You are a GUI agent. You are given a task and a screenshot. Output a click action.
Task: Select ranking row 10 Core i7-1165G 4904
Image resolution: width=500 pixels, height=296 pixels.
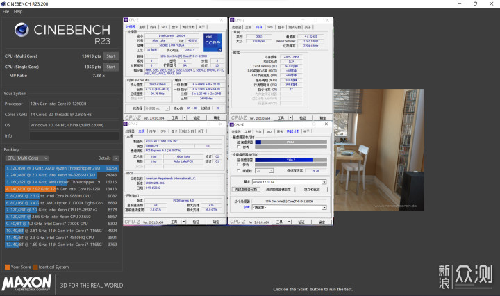click(61, 231)
